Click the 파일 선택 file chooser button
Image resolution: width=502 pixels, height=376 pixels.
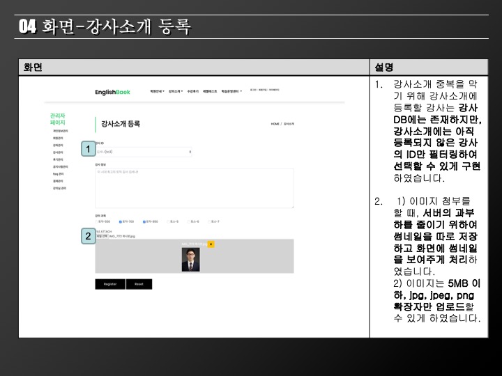[x=102, y=236]
